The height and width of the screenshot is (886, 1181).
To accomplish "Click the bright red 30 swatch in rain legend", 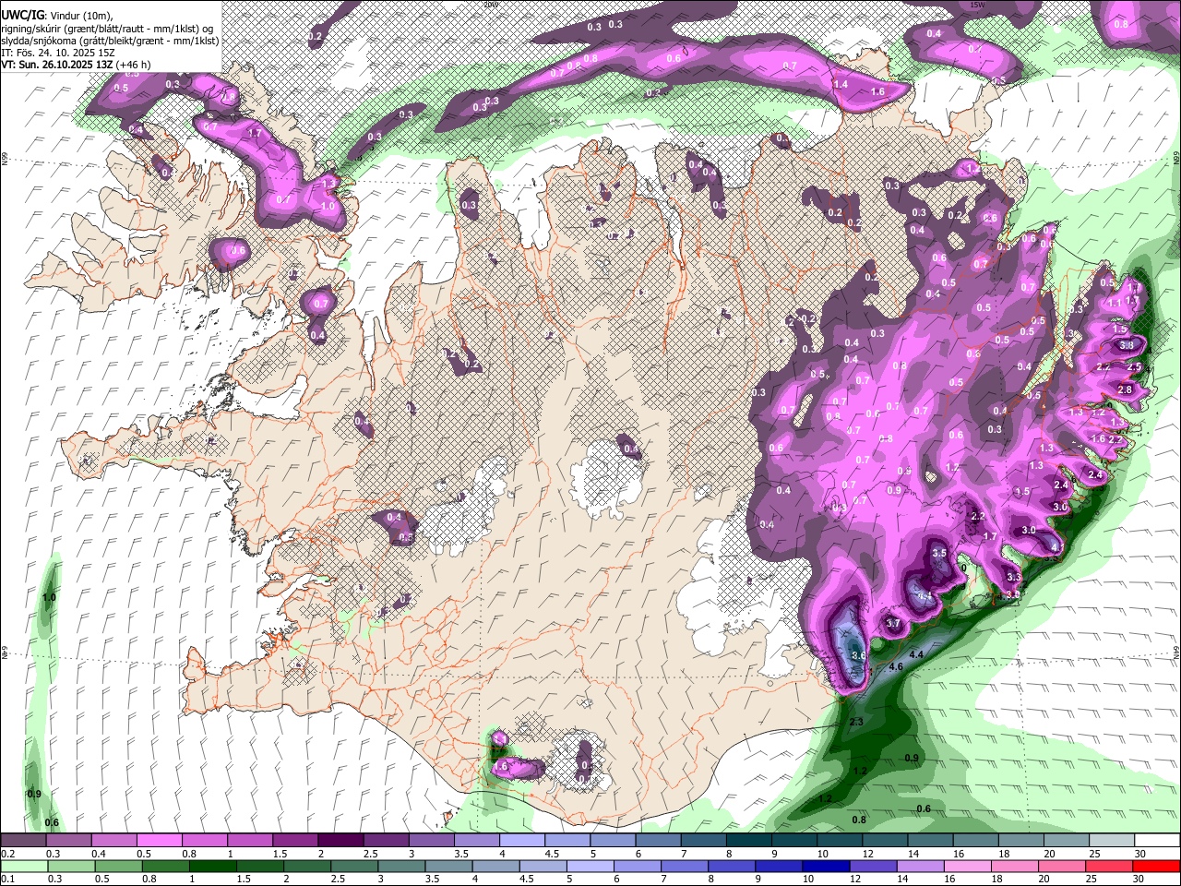I will 1156,867.
